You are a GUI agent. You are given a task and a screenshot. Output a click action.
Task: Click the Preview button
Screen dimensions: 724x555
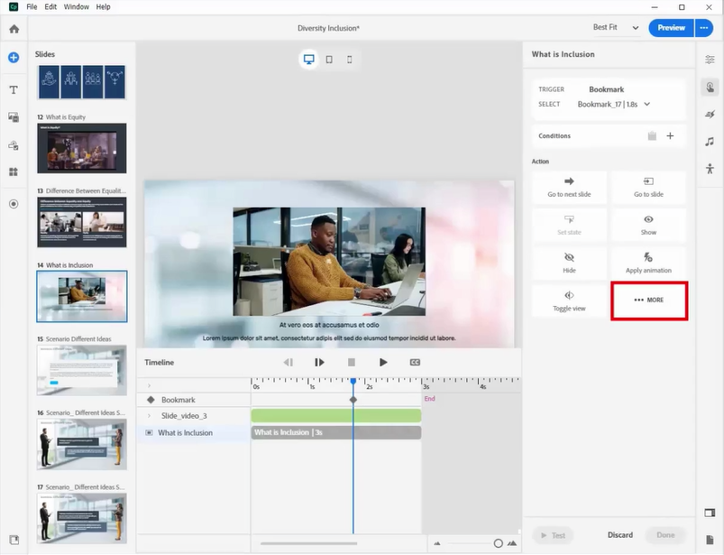(x=671, y=28)
